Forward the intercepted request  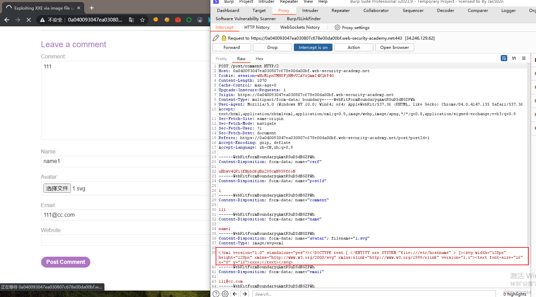(x=232, y=48)
